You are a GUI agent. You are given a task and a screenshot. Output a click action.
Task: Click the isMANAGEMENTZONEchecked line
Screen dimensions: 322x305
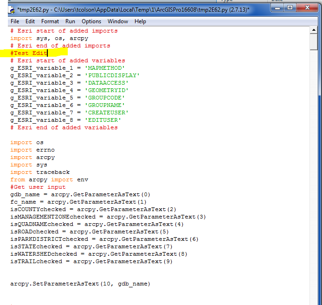108,217
